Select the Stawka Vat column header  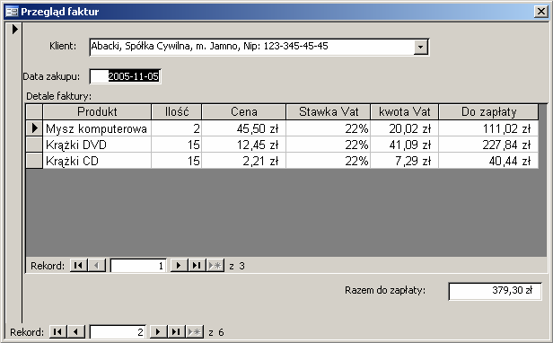pos(329,112)
